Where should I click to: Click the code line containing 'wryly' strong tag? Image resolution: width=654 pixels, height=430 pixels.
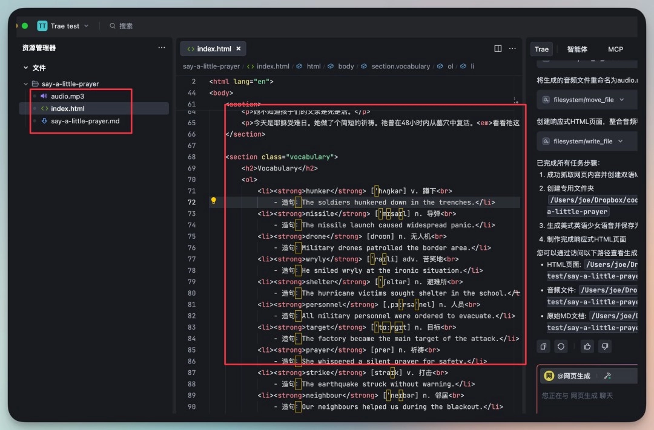coord(358,259)
